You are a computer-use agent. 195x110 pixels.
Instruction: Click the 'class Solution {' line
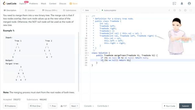(101, 53)
